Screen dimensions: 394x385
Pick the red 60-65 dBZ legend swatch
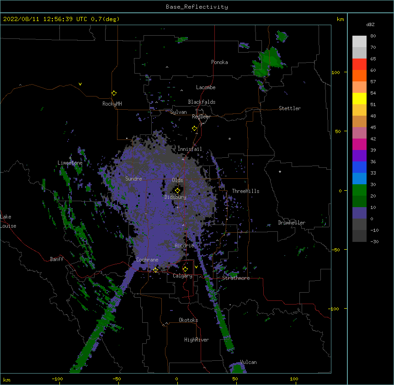[359, 64]
